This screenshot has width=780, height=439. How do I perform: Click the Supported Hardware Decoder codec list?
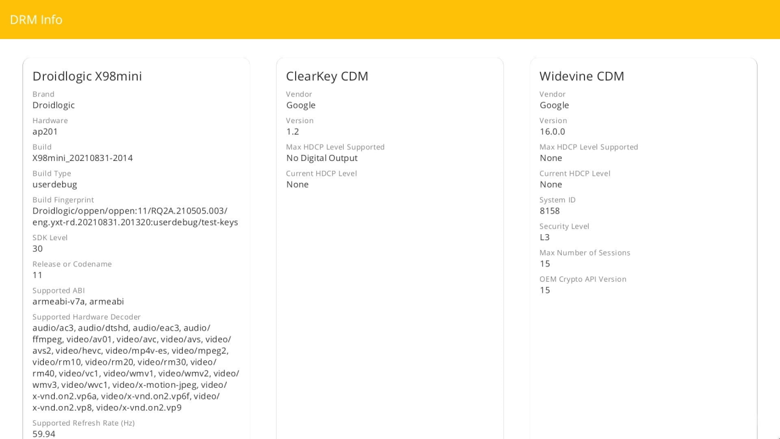tap(136, 368)
